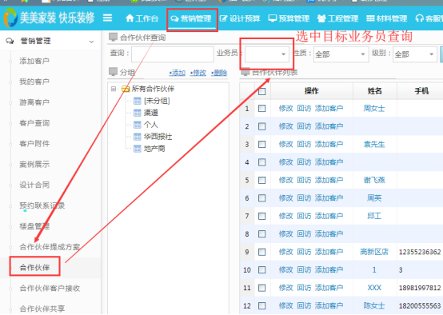Click the 修改 group link
The image size is (443, 315).
coord(198,73)
